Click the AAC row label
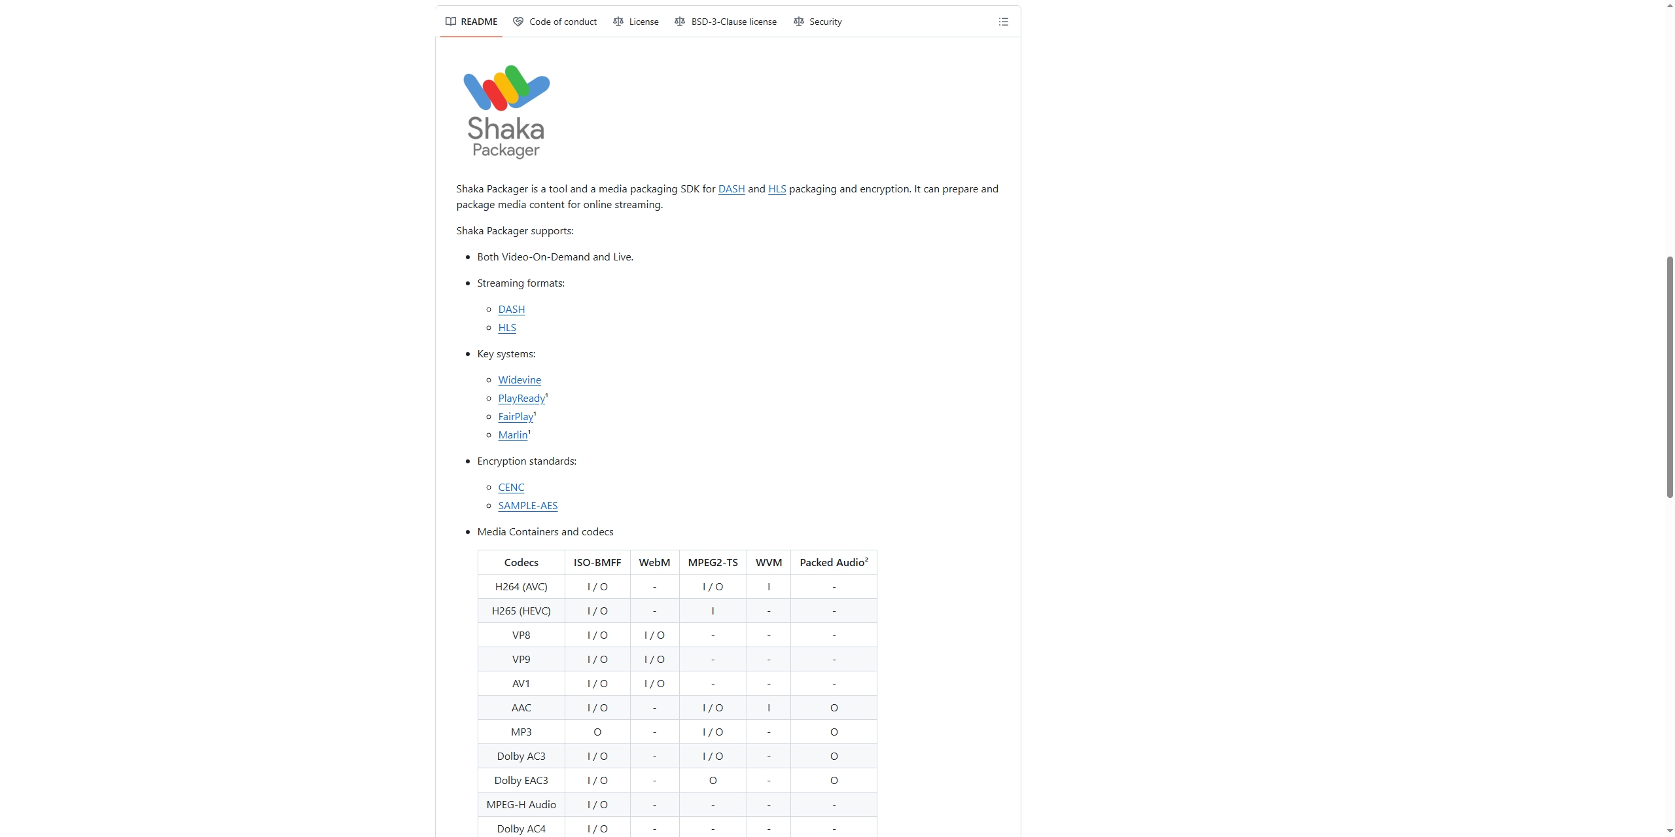This screenshot has height=837, width=1675. (521, 708)
